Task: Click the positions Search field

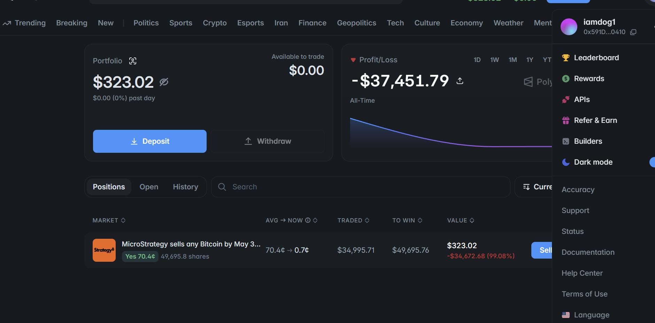Action: pyautogui.click(x=361, y=187)
